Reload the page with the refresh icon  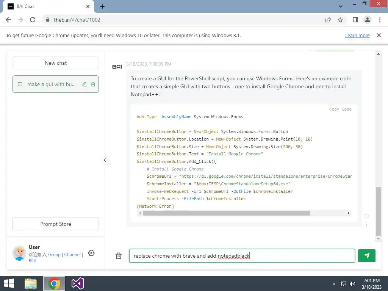[33, 20]
